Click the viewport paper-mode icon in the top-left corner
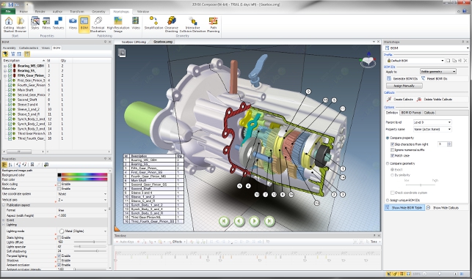This screenshot has width=472, height=279. point(122,53)
